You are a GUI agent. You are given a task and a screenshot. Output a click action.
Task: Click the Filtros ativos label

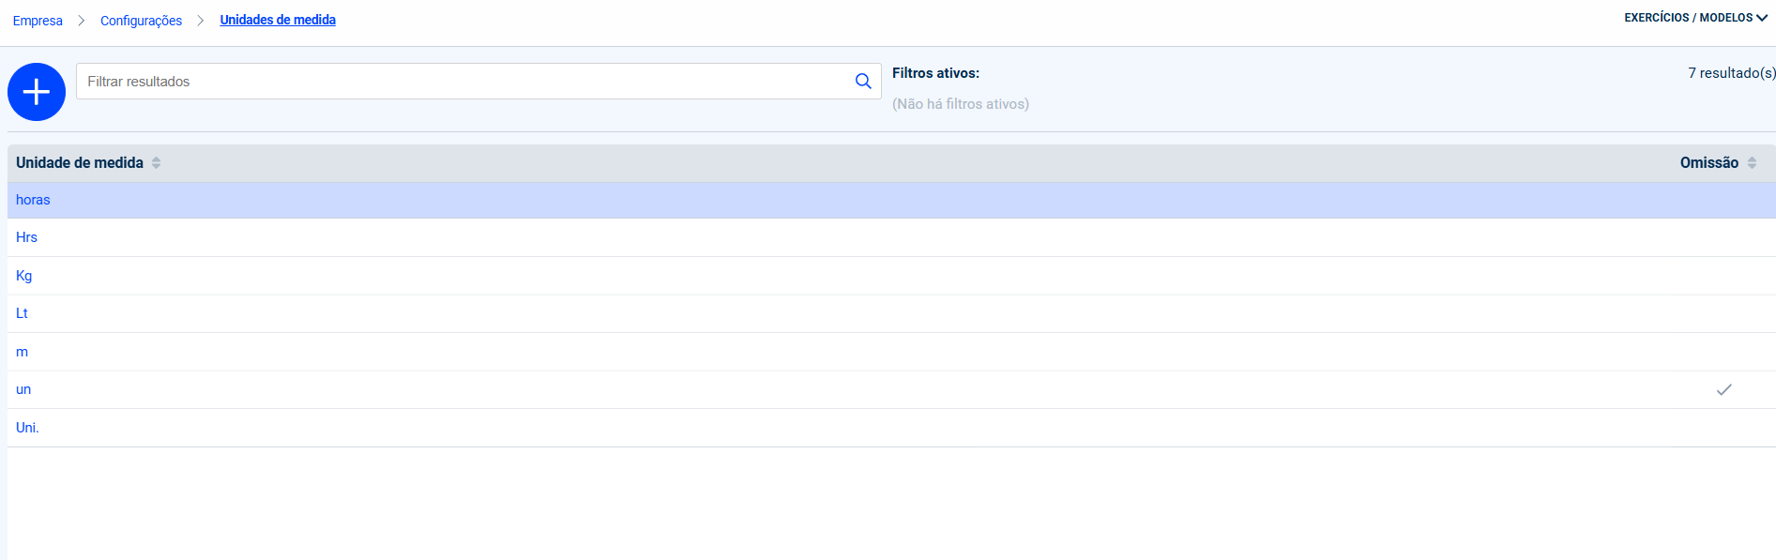(x=935, y=73)
